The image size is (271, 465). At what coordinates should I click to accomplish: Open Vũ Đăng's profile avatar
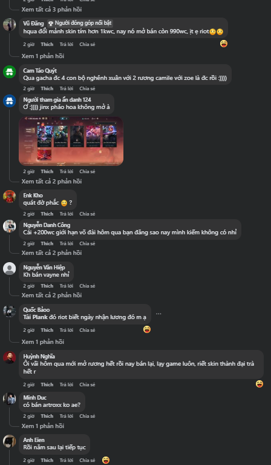click(x=10, y=25)
